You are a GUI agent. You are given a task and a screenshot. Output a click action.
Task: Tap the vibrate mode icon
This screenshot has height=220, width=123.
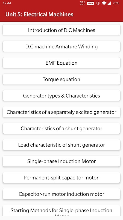point(98,3)
